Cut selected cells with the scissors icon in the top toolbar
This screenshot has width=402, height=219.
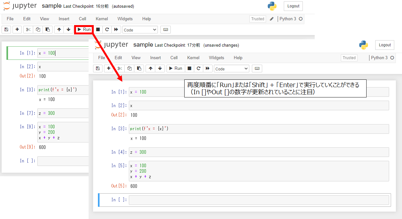pos(28,30)
